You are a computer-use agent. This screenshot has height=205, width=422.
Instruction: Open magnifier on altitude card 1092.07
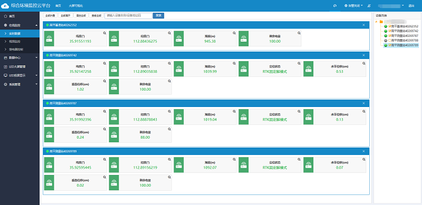234,159
